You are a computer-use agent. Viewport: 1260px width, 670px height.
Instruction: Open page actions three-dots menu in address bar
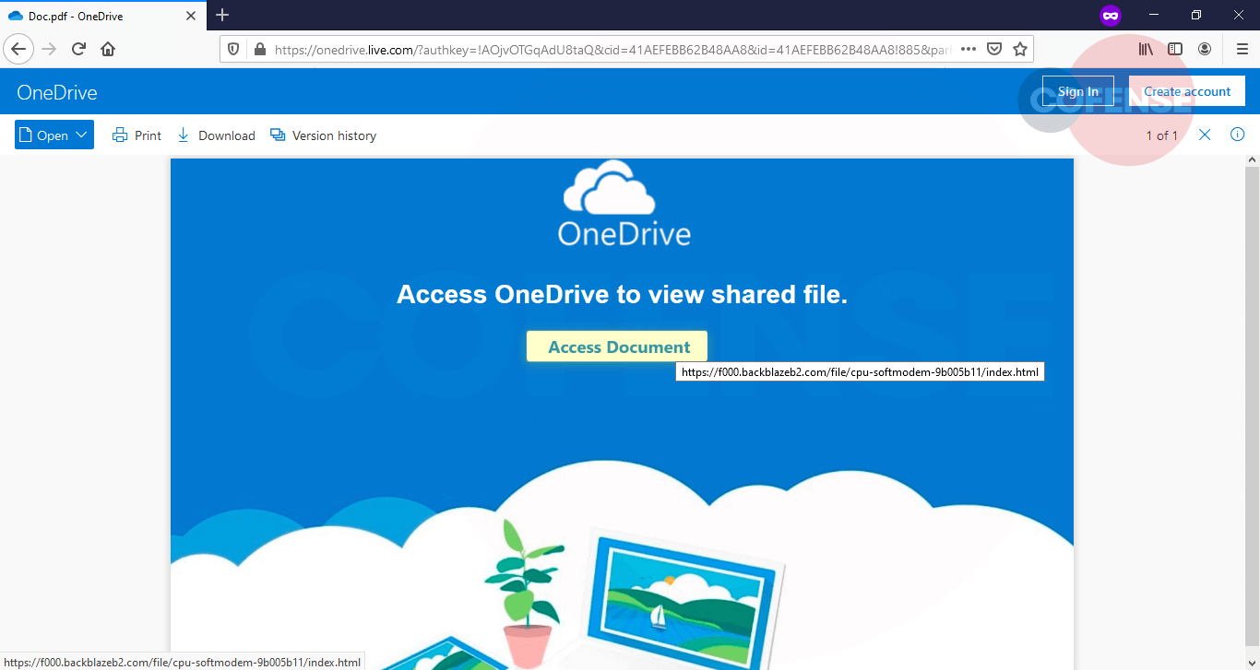coord(968,49)
